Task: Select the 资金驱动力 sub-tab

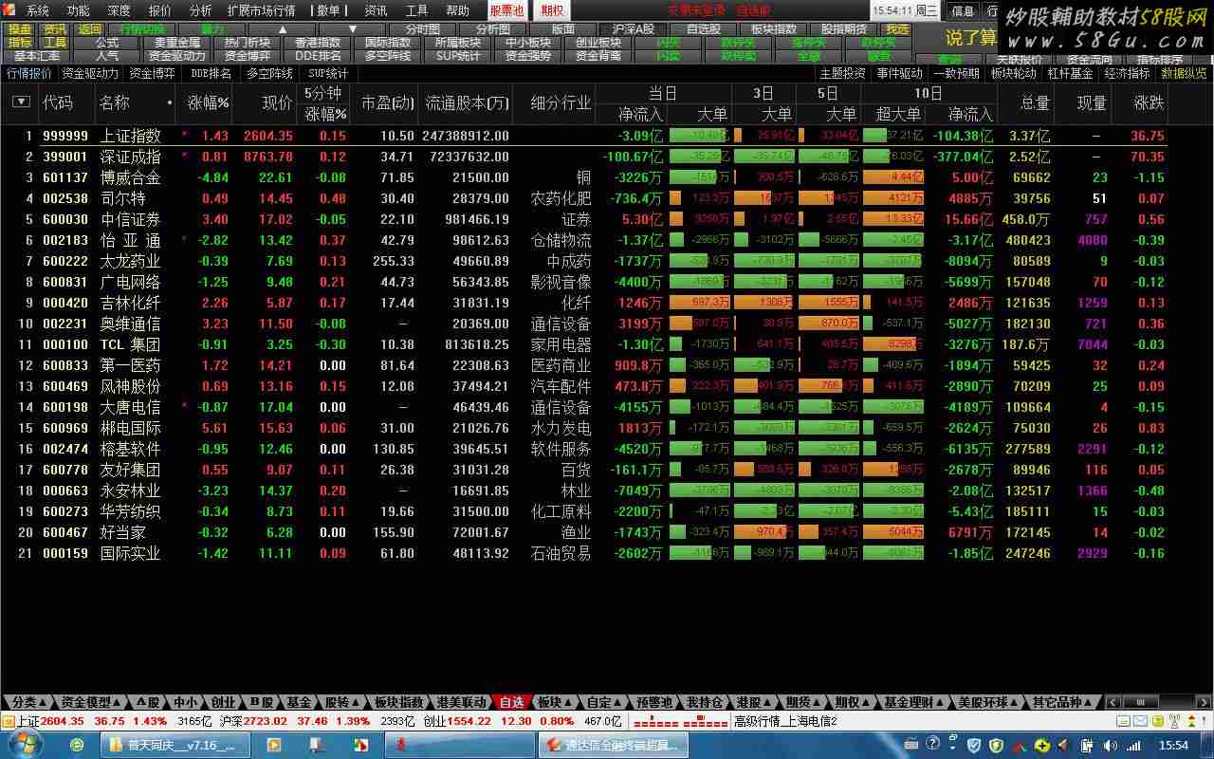Action: [91, 73]
